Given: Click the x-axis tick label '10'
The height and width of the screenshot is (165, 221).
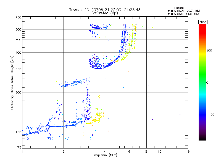Looking at the screenshot, I should pos(160,152).
